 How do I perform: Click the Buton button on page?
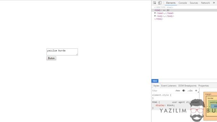(x=51, y=58)
